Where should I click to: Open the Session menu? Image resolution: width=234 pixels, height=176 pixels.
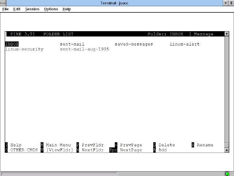[32, 9]
